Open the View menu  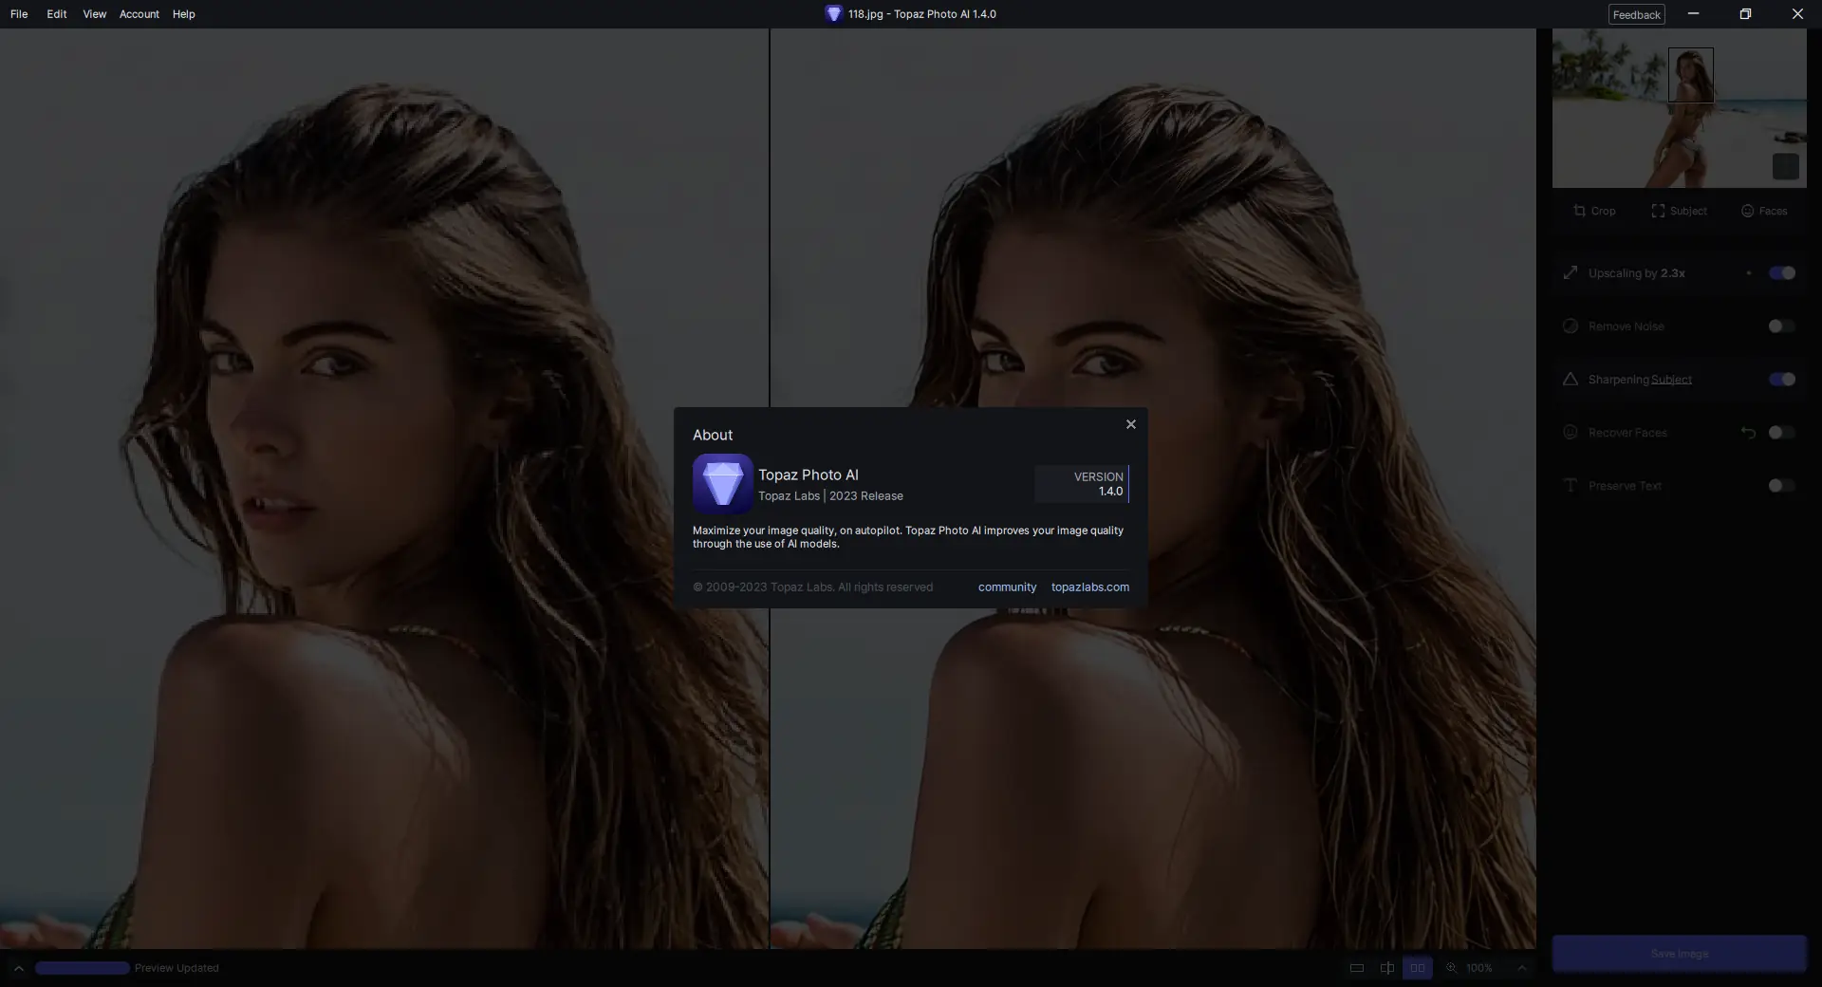pyautogui.click(x=94, y=14)
